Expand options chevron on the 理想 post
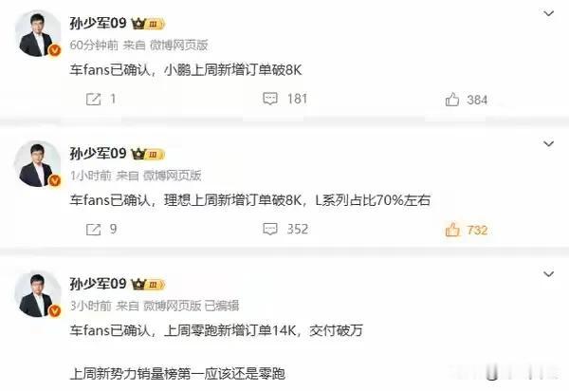This screenshot has width=569, height=391. point(548,143)
